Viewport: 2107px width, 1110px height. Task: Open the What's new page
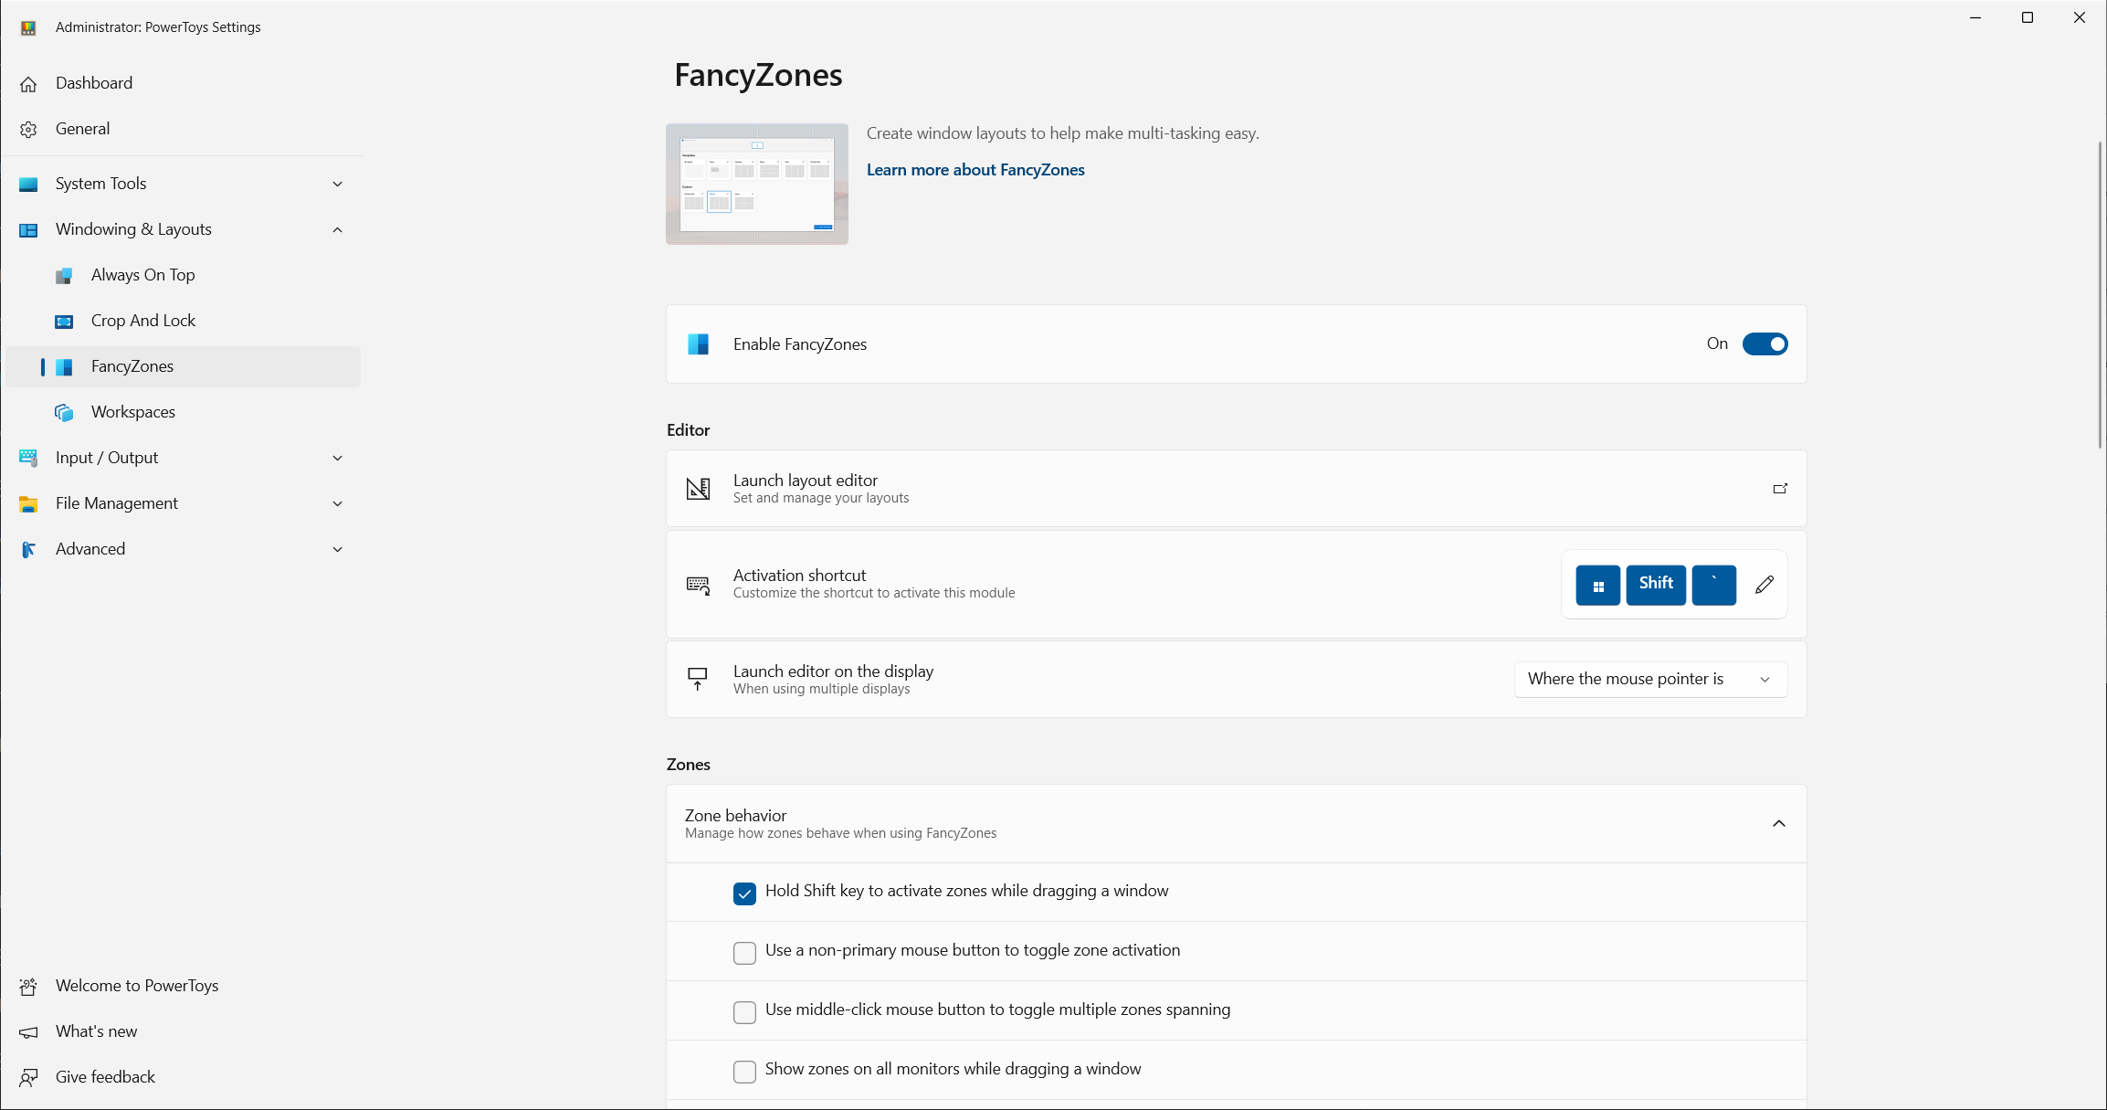click(x=96, y=1031)
